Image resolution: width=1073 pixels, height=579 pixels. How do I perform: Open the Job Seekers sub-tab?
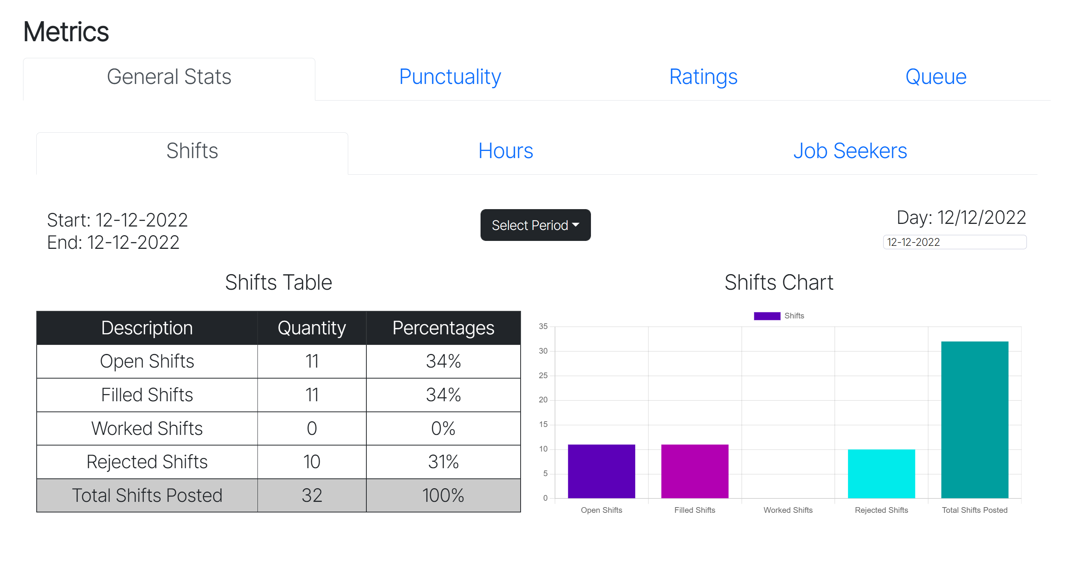(850, 151)
